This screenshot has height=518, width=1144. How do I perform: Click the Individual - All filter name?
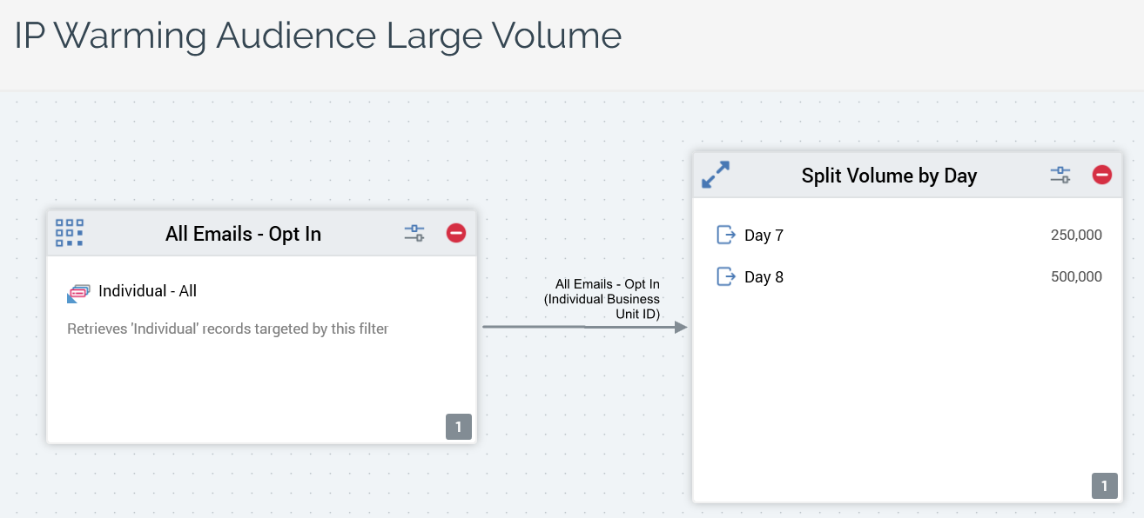(147, 291)
